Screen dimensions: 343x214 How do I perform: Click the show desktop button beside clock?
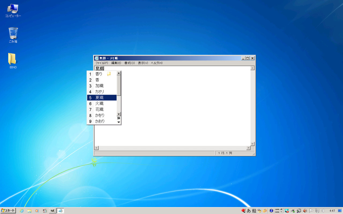click(340, 211)
